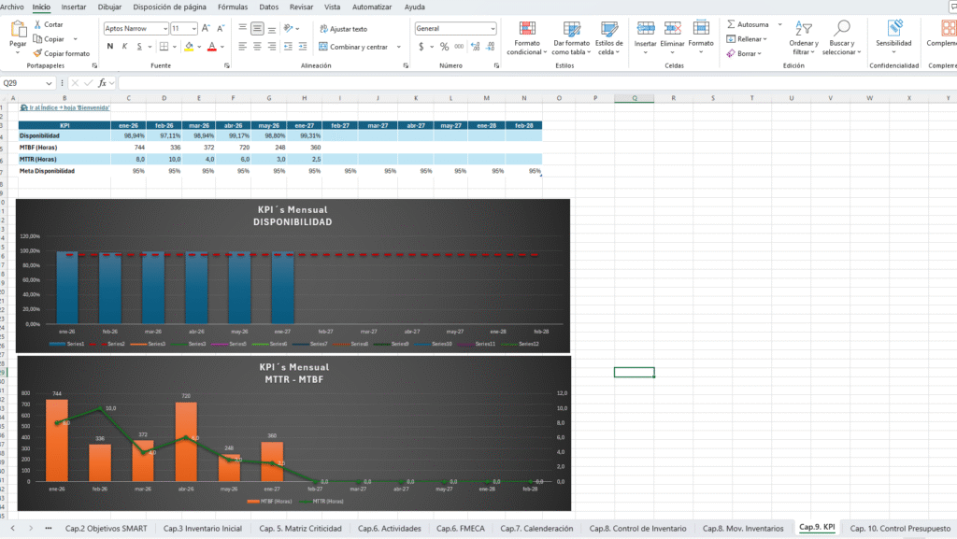Screen dimensions: 957x539
Task: Align text right
Action: click(272, 47)
